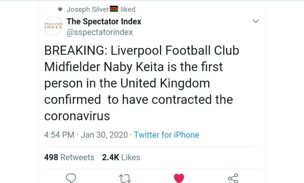The image size is (304, 183).
Task: Click the retweet arrows icon
Action: pos(125,179)
